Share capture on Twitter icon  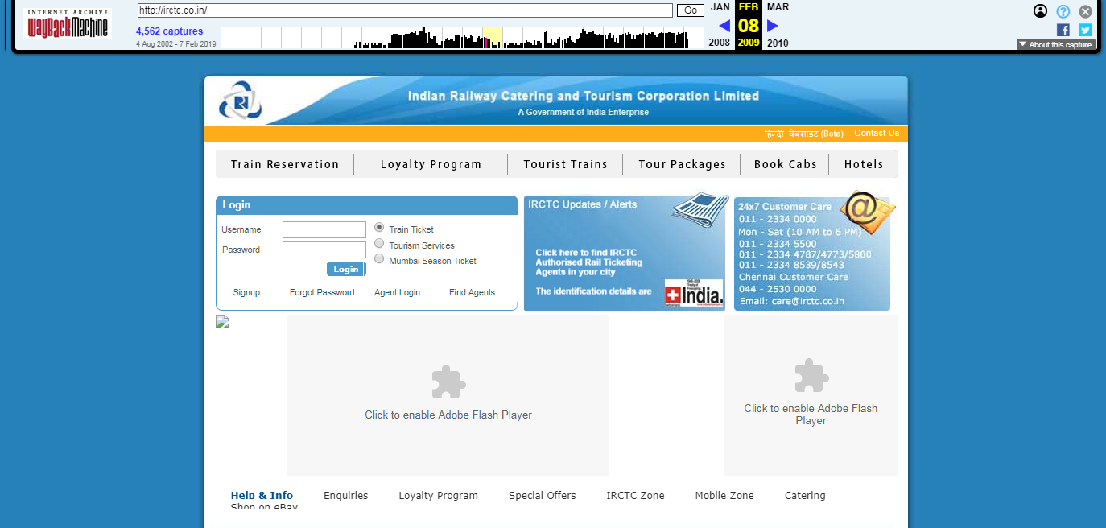[1085, 30]
